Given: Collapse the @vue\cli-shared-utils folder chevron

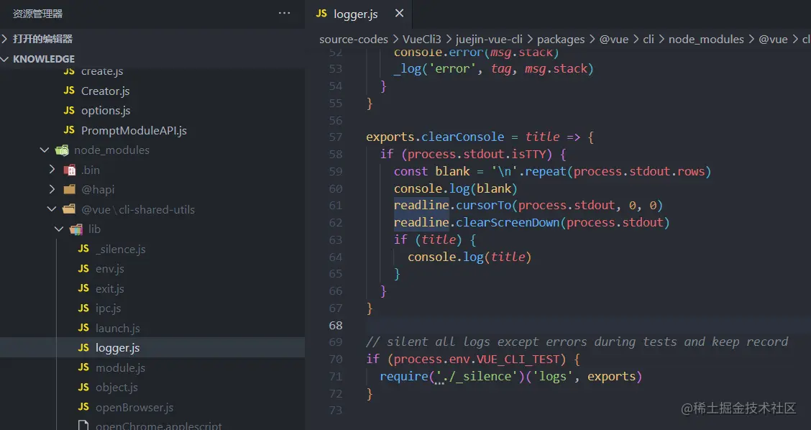Looking at the screenshot, I should tap(52, 209).
